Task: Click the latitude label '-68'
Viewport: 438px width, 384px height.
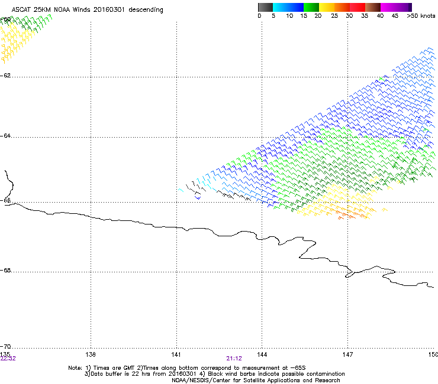Action: pyautogui.click(x=5, y=270)
